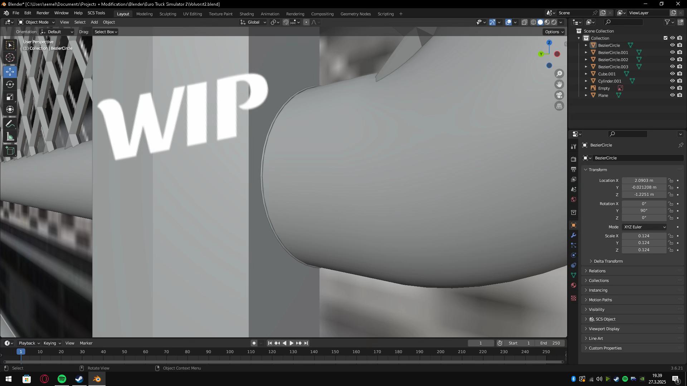
Task: Click the Pan view hand icon
Action: 559,84
